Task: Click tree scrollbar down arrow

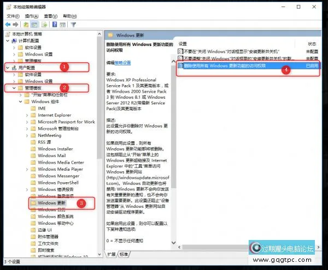Action: [99, 254]
